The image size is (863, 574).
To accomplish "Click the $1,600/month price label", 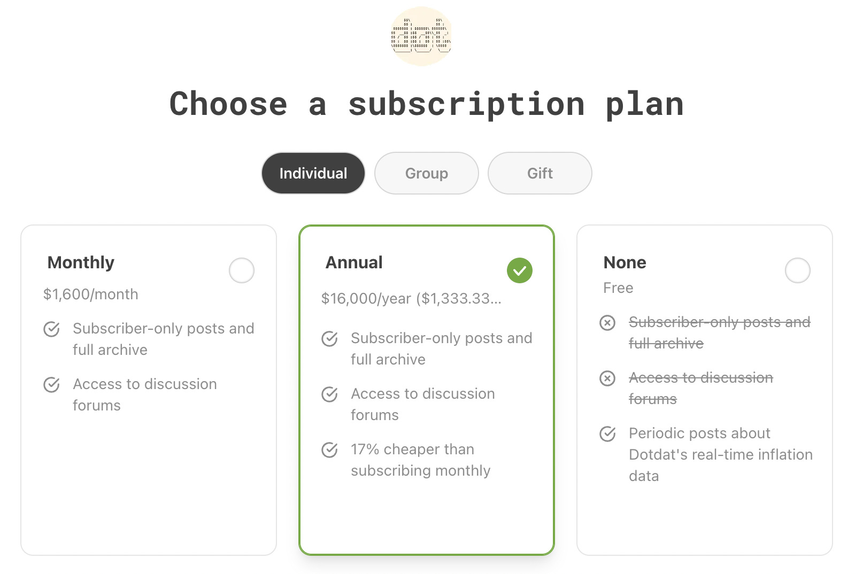I will [91, 294].
